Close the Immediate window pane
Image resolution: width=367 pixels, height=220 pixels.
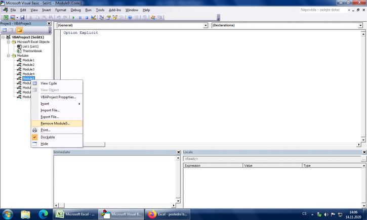(x=179, y=152)
